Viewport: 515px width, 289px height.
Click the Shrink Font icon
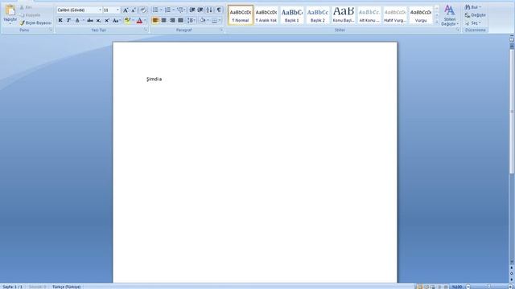134,10
